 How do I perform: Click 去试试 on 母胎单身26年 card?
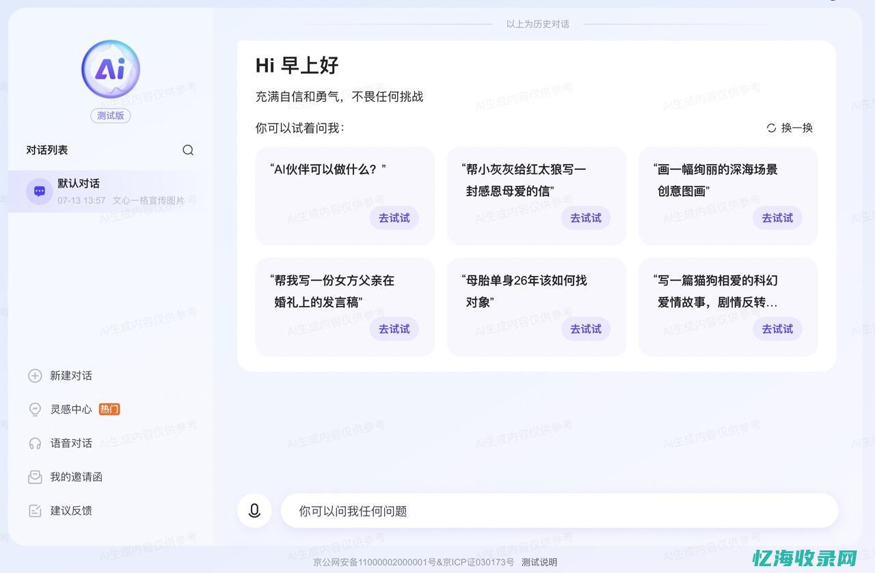point(586,329)
